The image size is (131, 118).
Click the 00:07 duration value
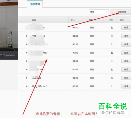(75, 86)
